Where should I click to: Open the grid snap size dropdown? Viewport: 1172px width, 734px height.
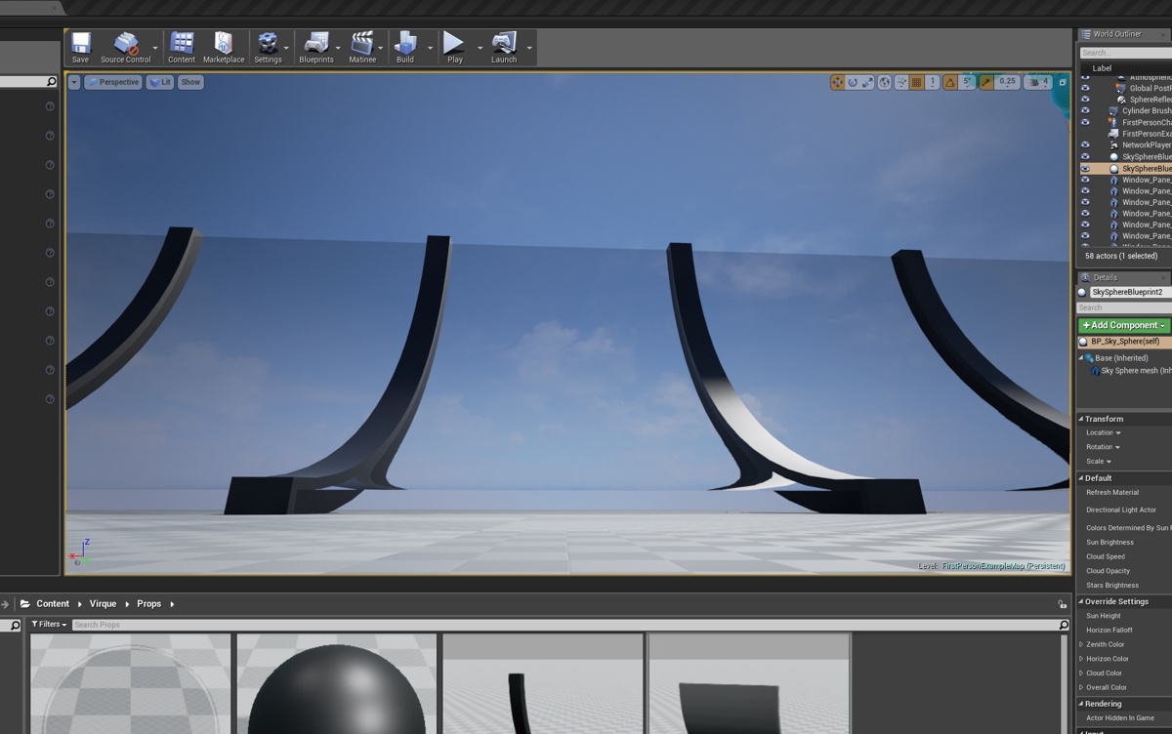933,82
